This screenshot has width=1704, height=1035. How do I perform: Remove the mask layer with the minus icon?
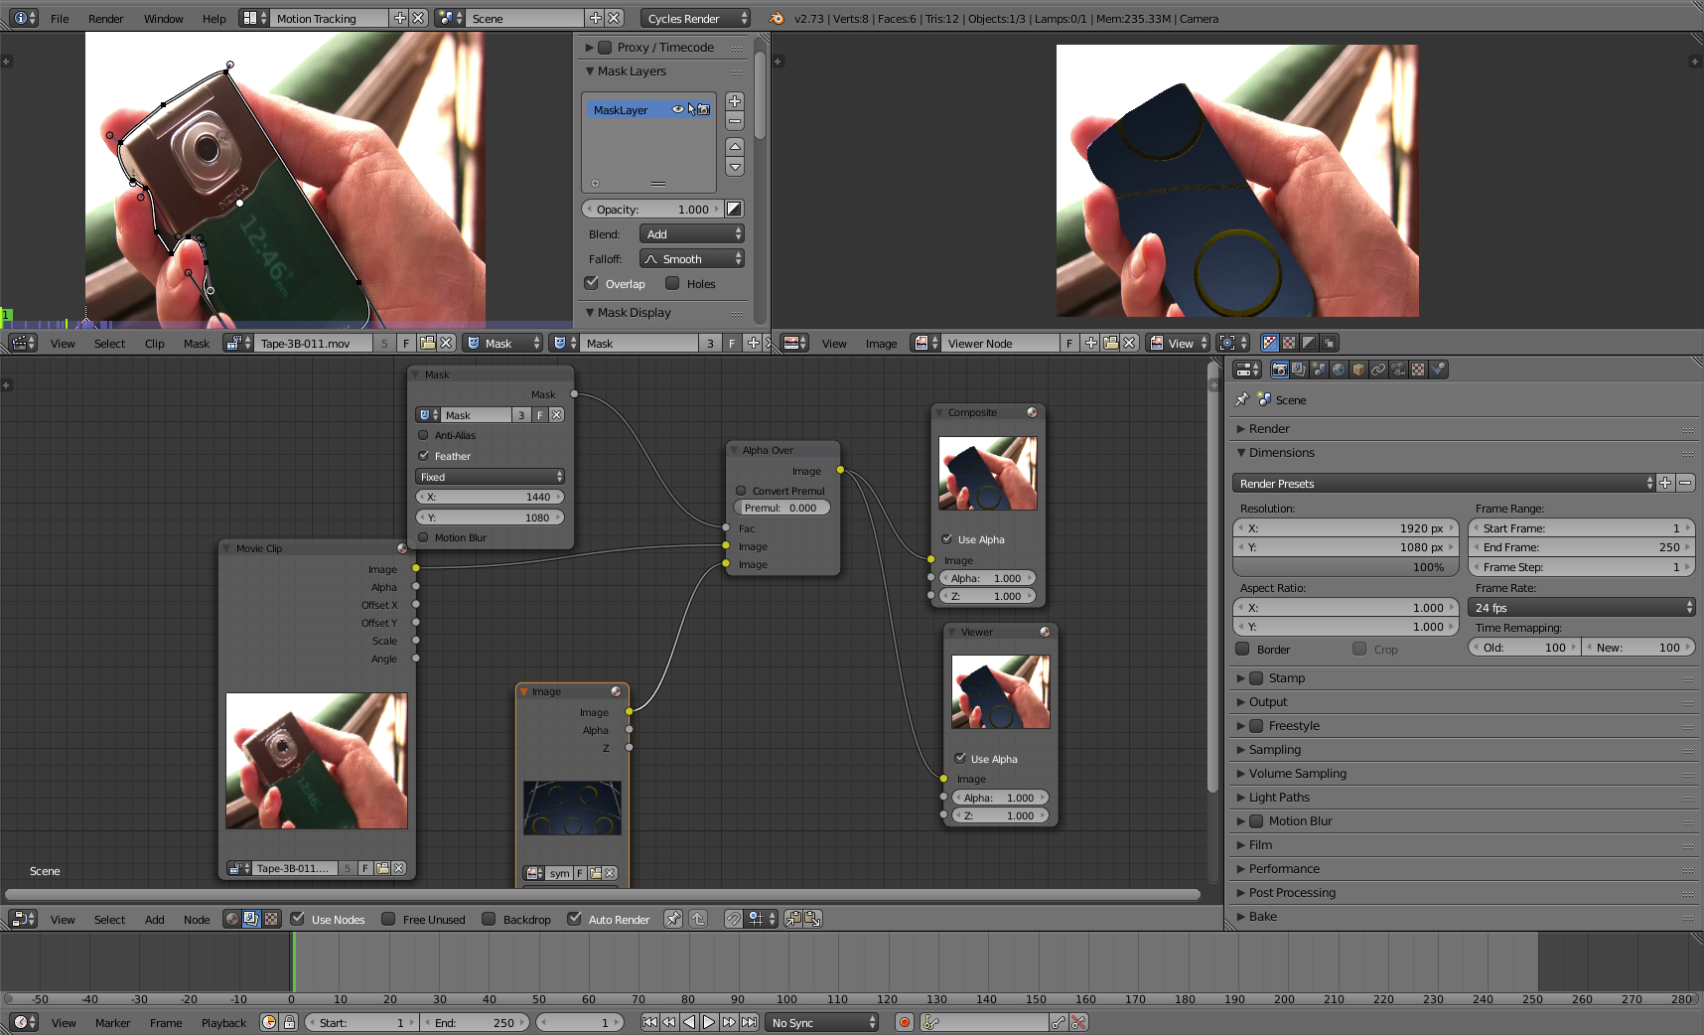pyautogui.click(x=735, y=121)
